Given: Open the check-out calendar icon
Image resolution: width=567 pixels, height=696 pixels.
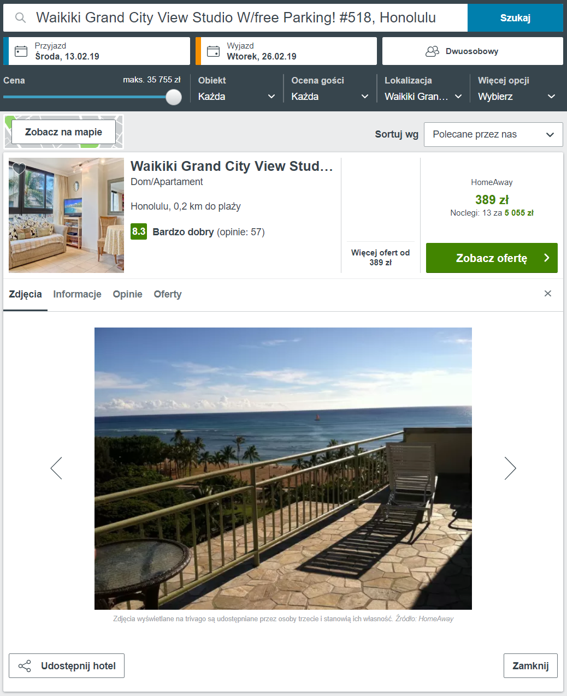Looking at the screenshot, I should 213,51.
